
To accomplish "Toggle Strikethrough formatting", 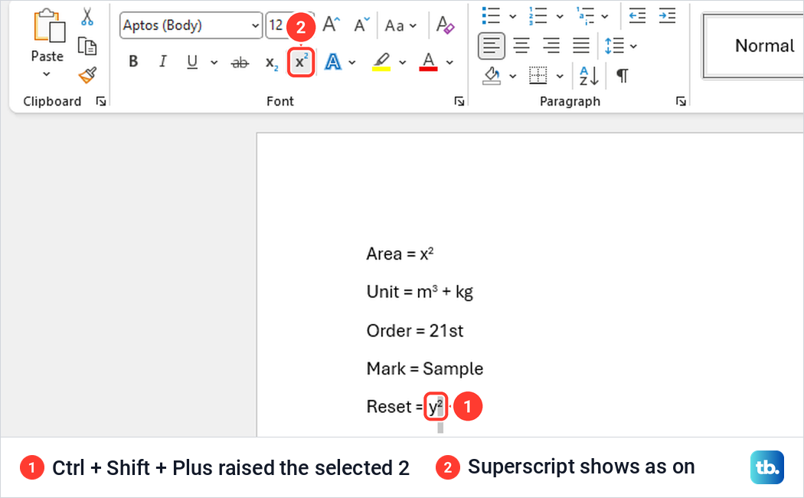I will [240, 63].
